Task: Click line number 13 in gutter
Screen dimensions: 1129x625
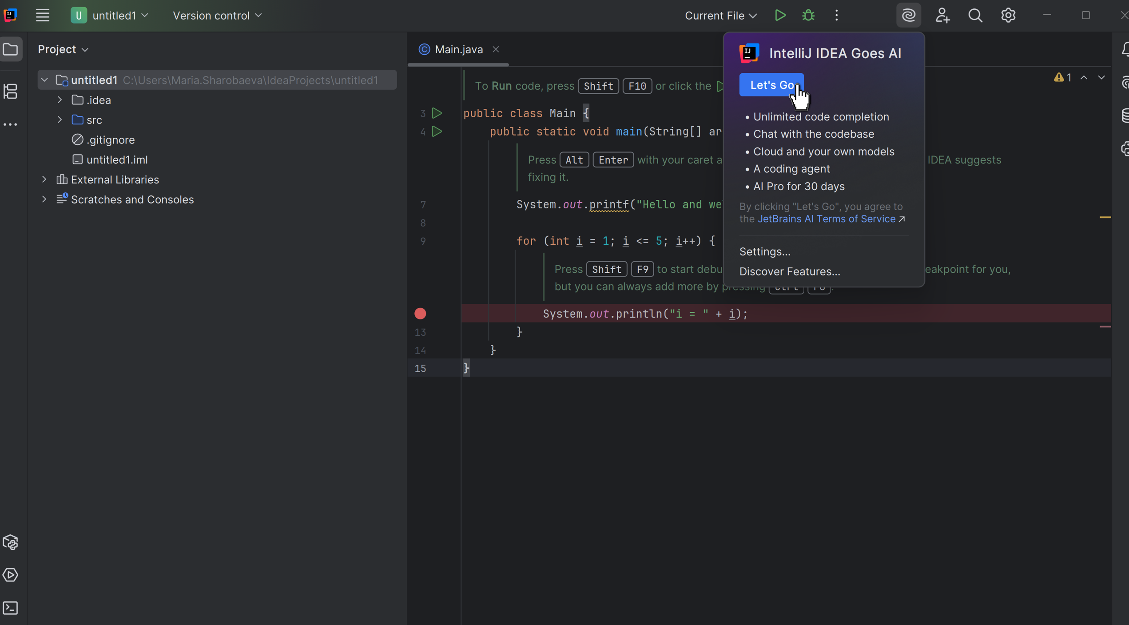Action: (x=420, y=332)
